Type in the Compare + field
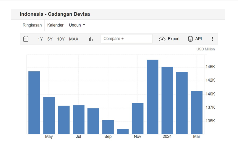Screen dimensions: 238x143 pyautogui.click(x=126, y=39)
